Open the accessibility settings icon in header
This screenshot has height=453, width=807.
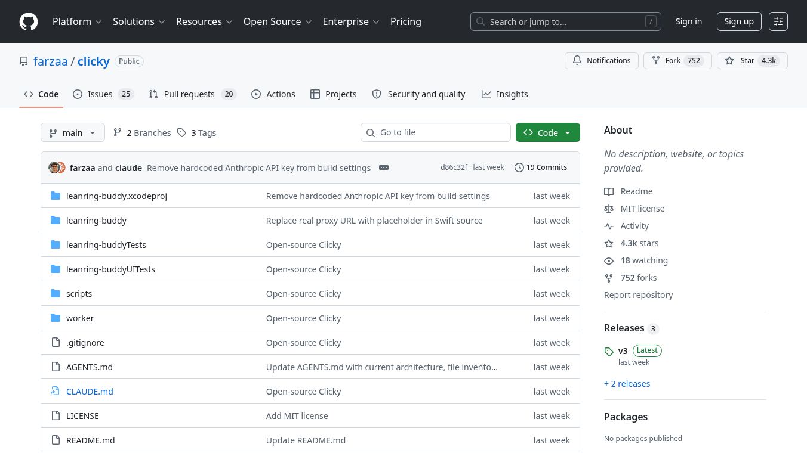tap(778, 21)
